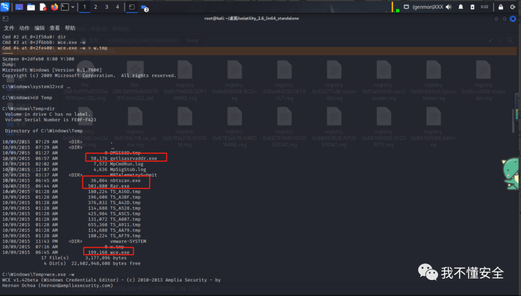
Task: Click the vmware-SYSTEM directory entry
Action: pos(128,241)
